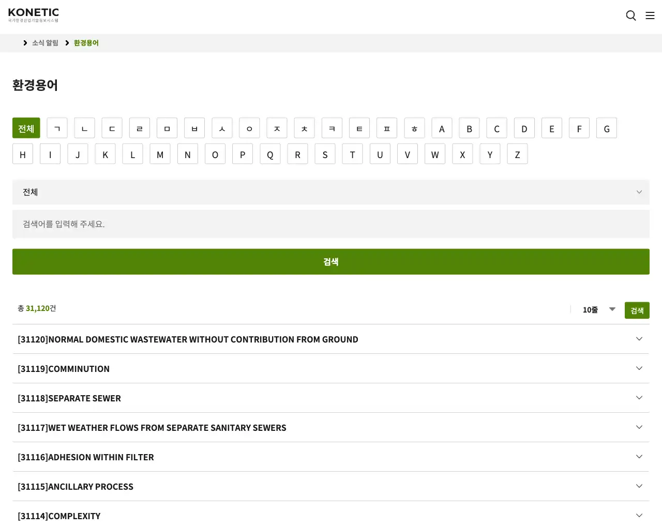This screenshot has height=529, width=662.
Task: Click the 환경용어 breadcrumb link
Action: tap(86, 43)
